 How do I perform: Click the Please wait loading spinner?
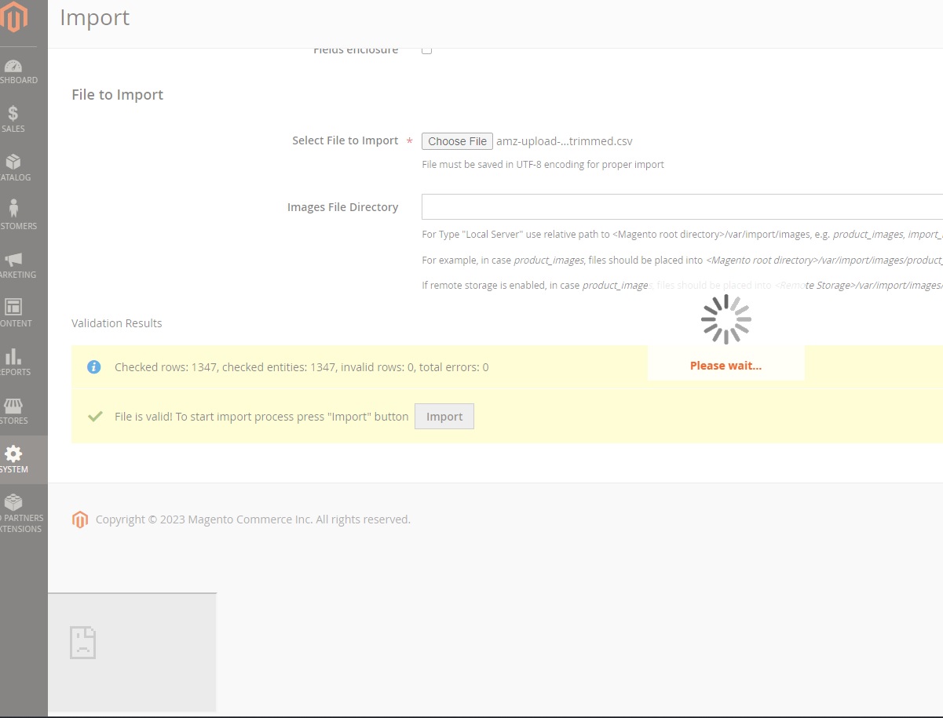pos(726,320)
